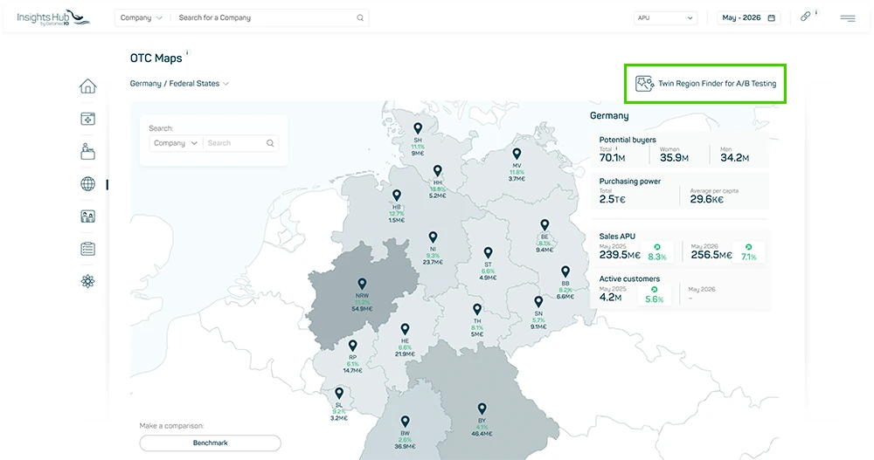Image resolution: width=874 pixels, height=460 pixels.
Task: Click the magnifier in the top company search
Action: pyautogui.click(x=360, y=17)
